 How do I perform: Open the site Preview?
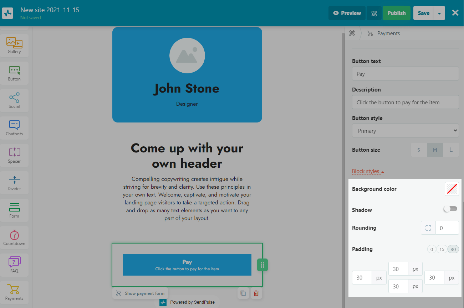click(347, 13)
